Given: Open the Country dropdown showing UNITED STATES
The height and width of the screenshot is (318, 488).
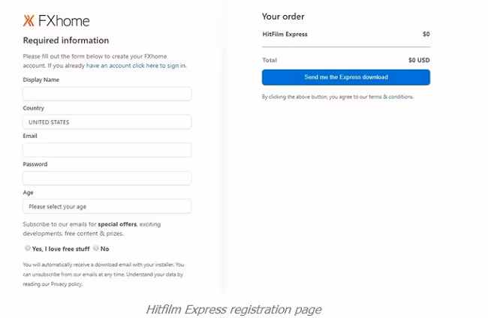Looking at the screenshot, I should [x=107, y=121].
